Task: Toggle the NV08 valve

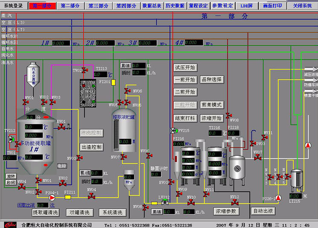Action: point(145,208)
